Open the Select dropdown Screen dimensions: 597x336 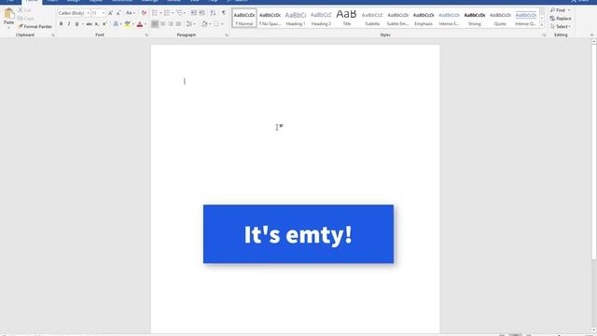click(x=561, y=27)
